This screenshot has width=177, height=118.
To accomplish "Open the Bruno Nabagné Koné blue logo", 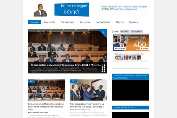I will click(x=72, y=9).
